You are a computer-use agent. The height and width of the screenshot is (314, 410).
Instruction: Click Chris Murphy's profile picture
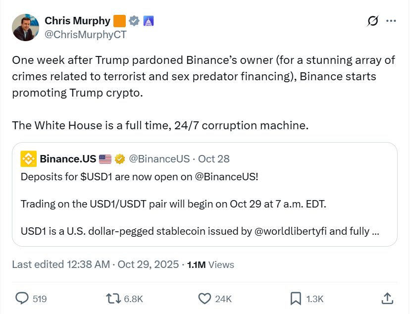pyautogui.click(x=25, y=27)
